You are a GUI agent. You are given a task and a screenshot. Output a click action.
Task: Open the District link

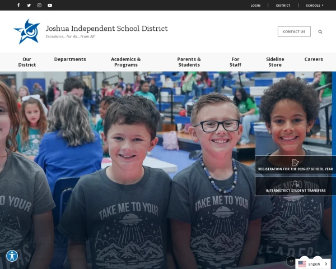point(283,6)
